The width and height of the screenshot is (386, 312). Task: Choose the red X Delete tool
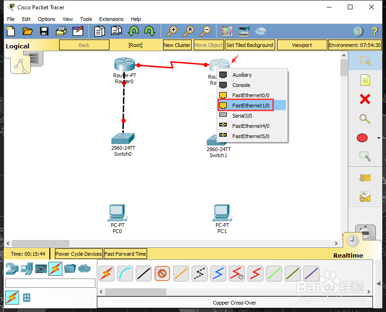(365, 100)
